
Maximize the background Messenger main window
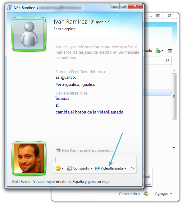[158, 16]
